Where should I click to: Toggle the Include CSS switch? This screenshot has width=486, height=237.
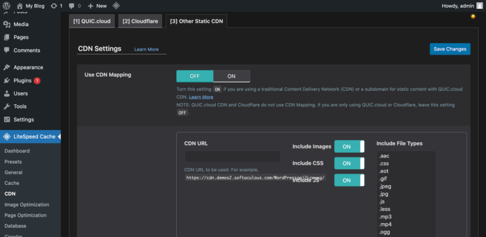click(349, 164)
